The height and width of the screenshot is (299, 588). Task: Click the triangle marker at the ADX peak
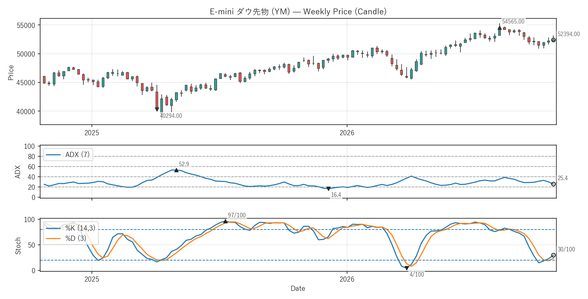pos(176,170)
